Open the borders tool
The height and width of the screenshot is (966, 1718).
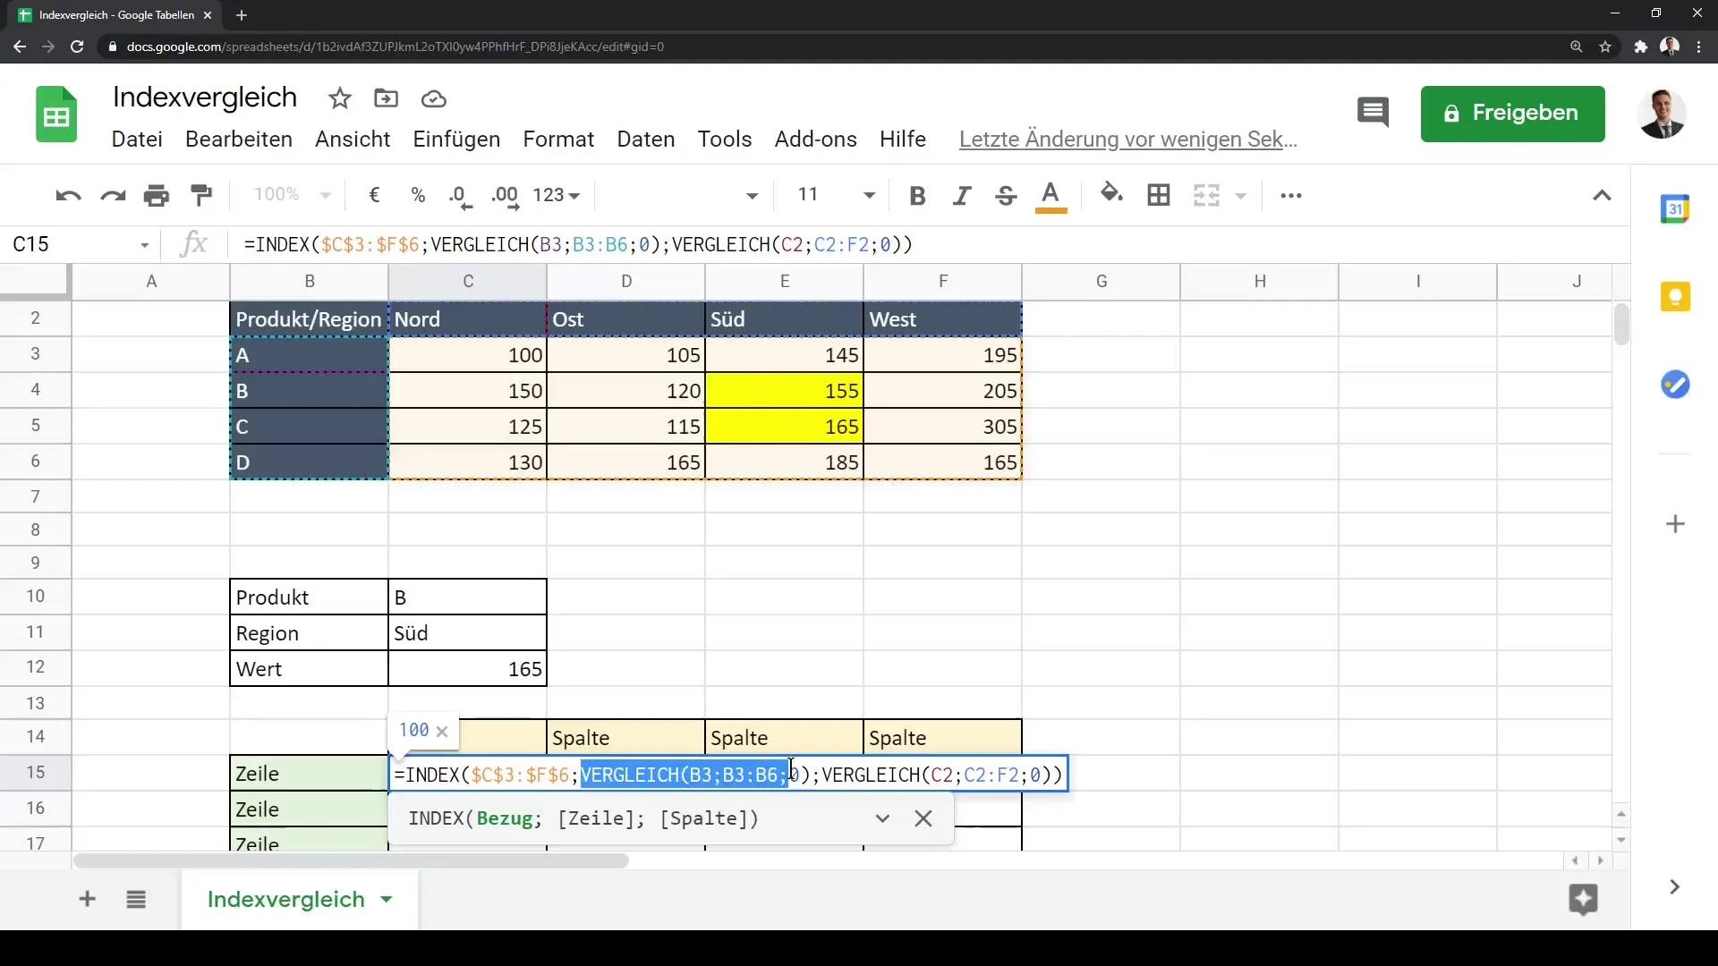click(1159, 195)
